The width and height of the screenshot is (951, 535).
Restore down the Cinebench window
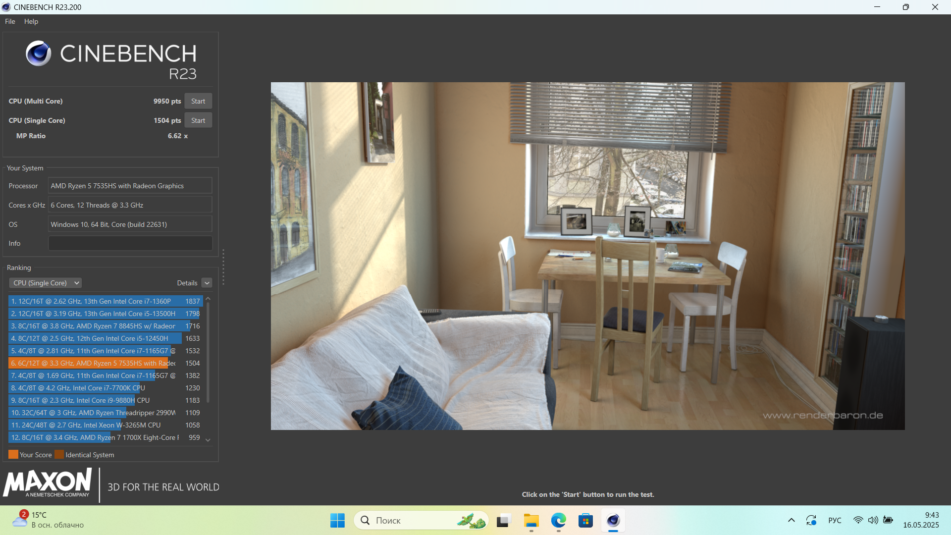point(906,7)
